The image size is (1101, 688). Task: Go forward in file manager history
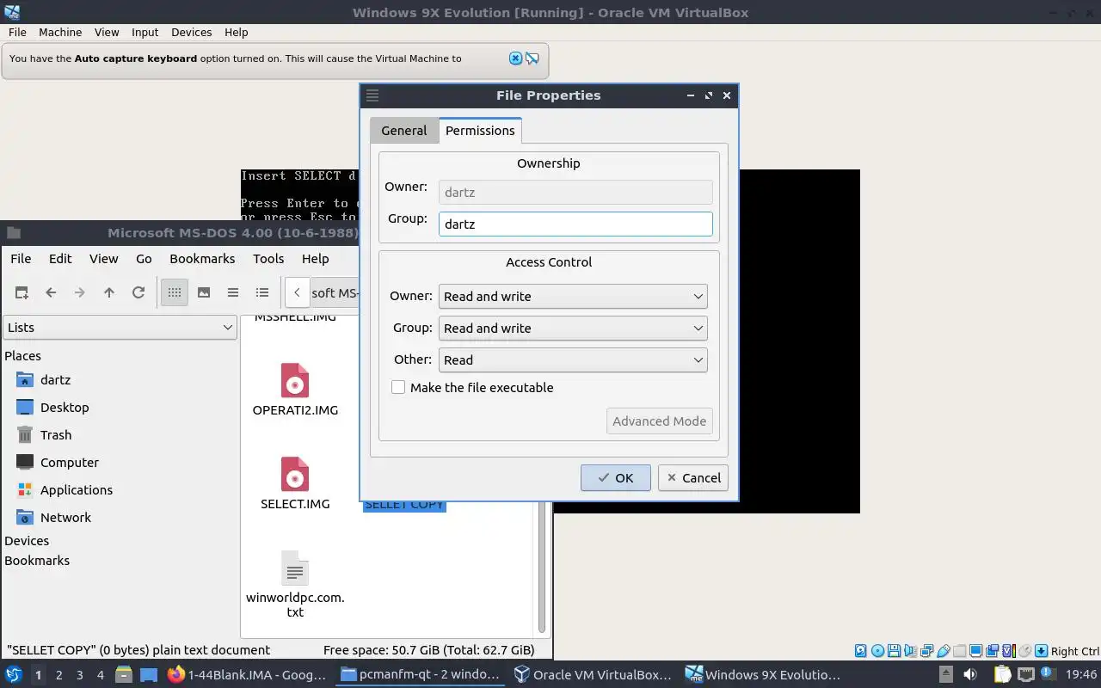coord(80,292)
